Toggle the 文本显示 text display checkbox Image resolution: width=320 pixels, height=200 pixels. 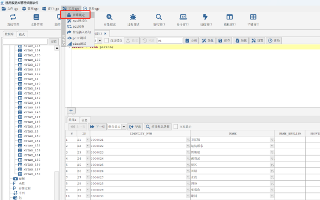(x=176, y=127)
